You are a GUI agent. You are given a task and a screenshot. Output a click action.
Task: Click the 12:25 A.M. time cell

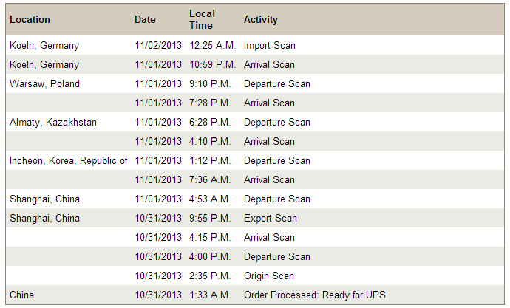click(x=211, y=46)
